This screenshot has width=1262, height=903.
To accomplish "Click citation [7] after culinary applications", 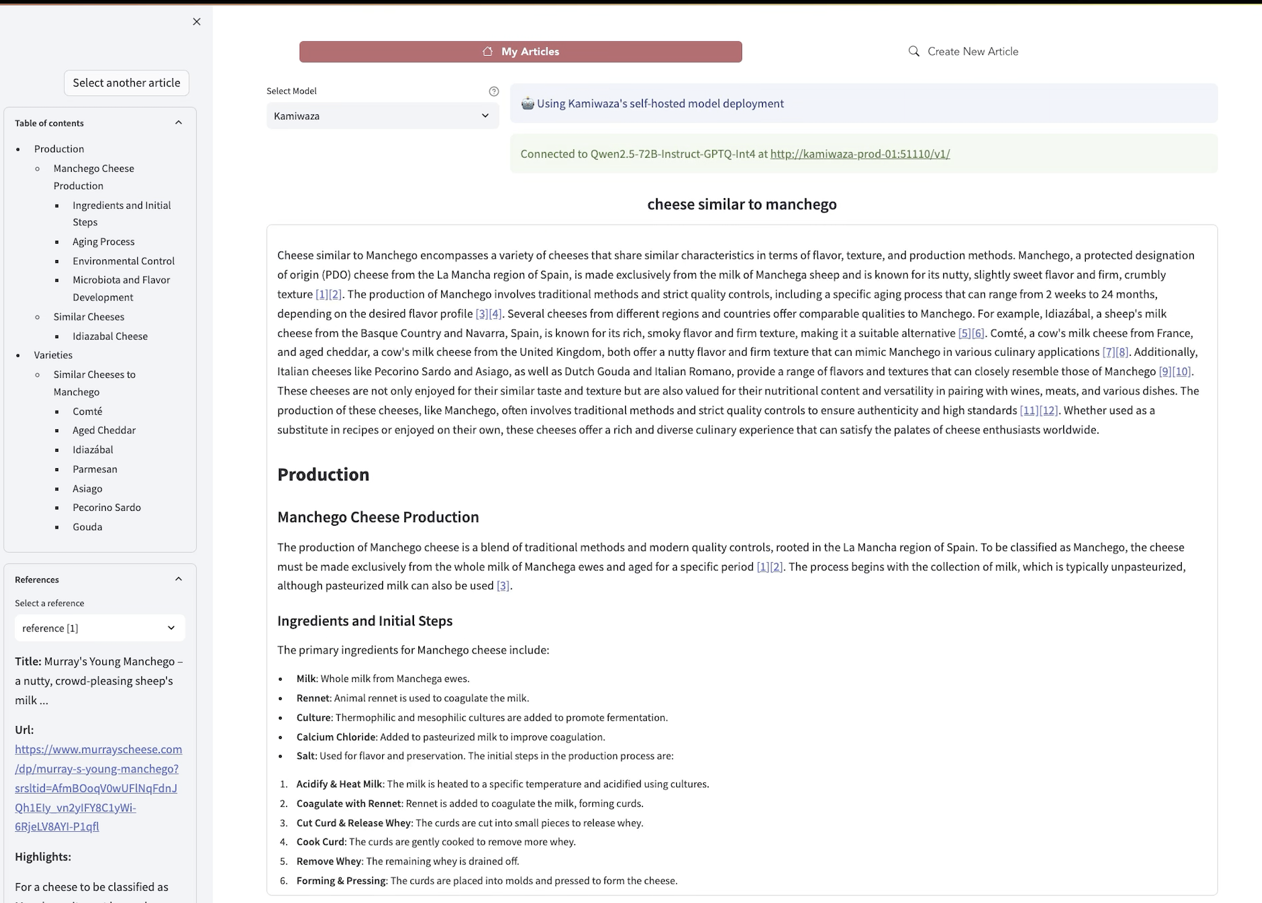I will click(x=1109, y=352).
